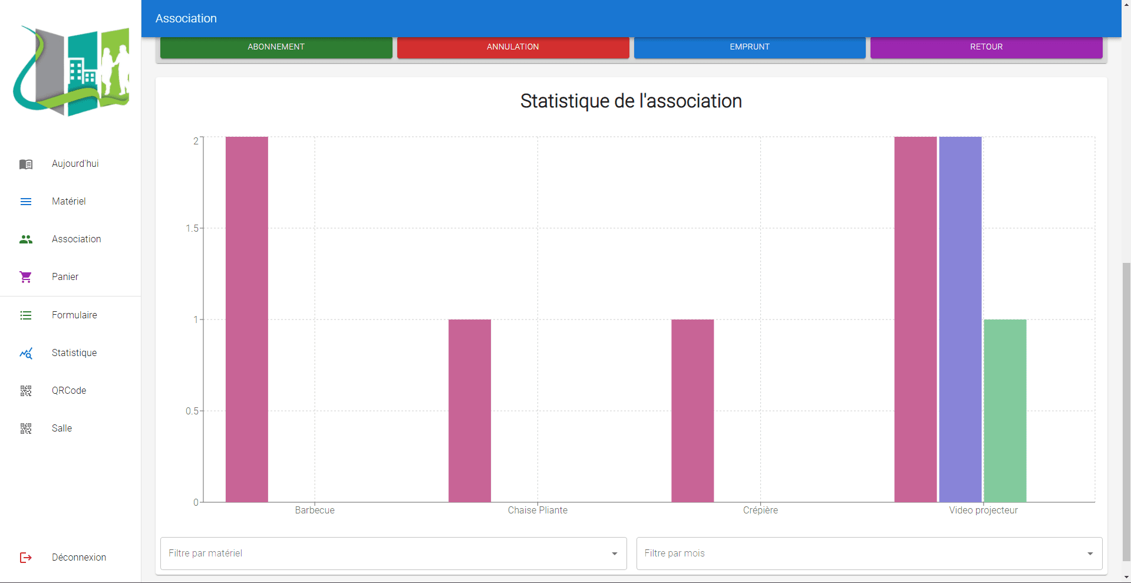This screenshot has width=1131, height=583.
Task: Click the QRCode icon in sidebar
Action: point(26,391)
